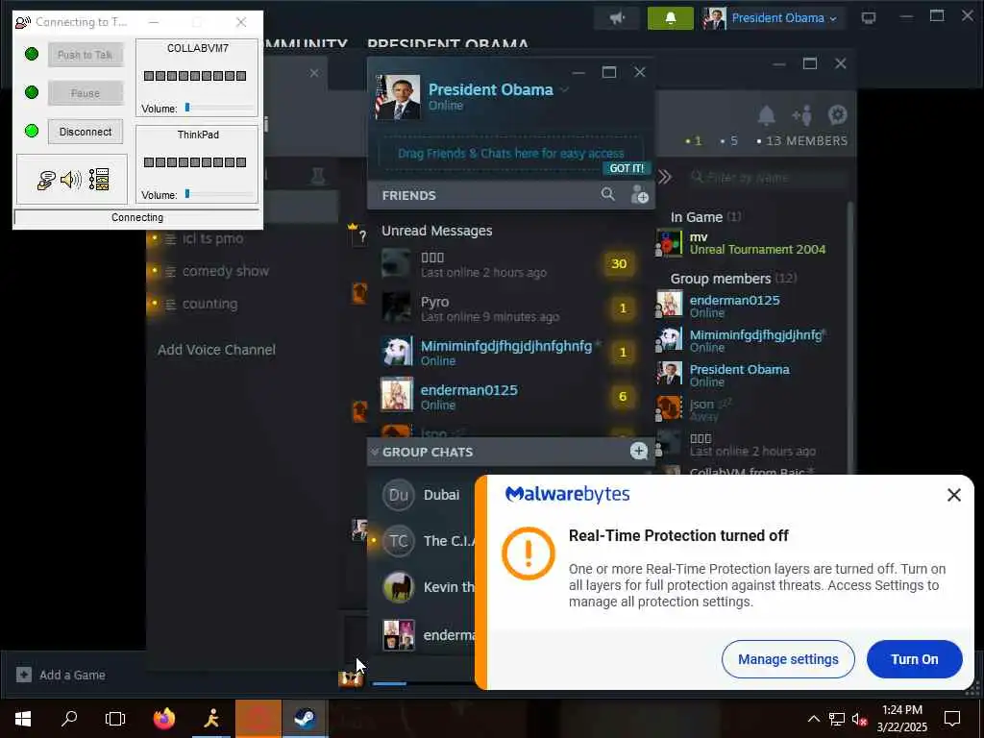Open group settings gear icon

837,115
